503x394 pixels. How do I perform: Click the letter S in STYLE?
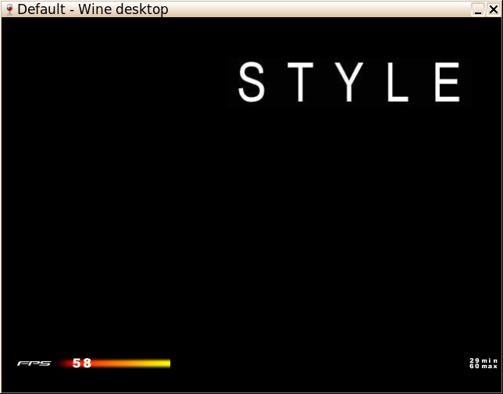pyautogui.click(x=251, y=83)
